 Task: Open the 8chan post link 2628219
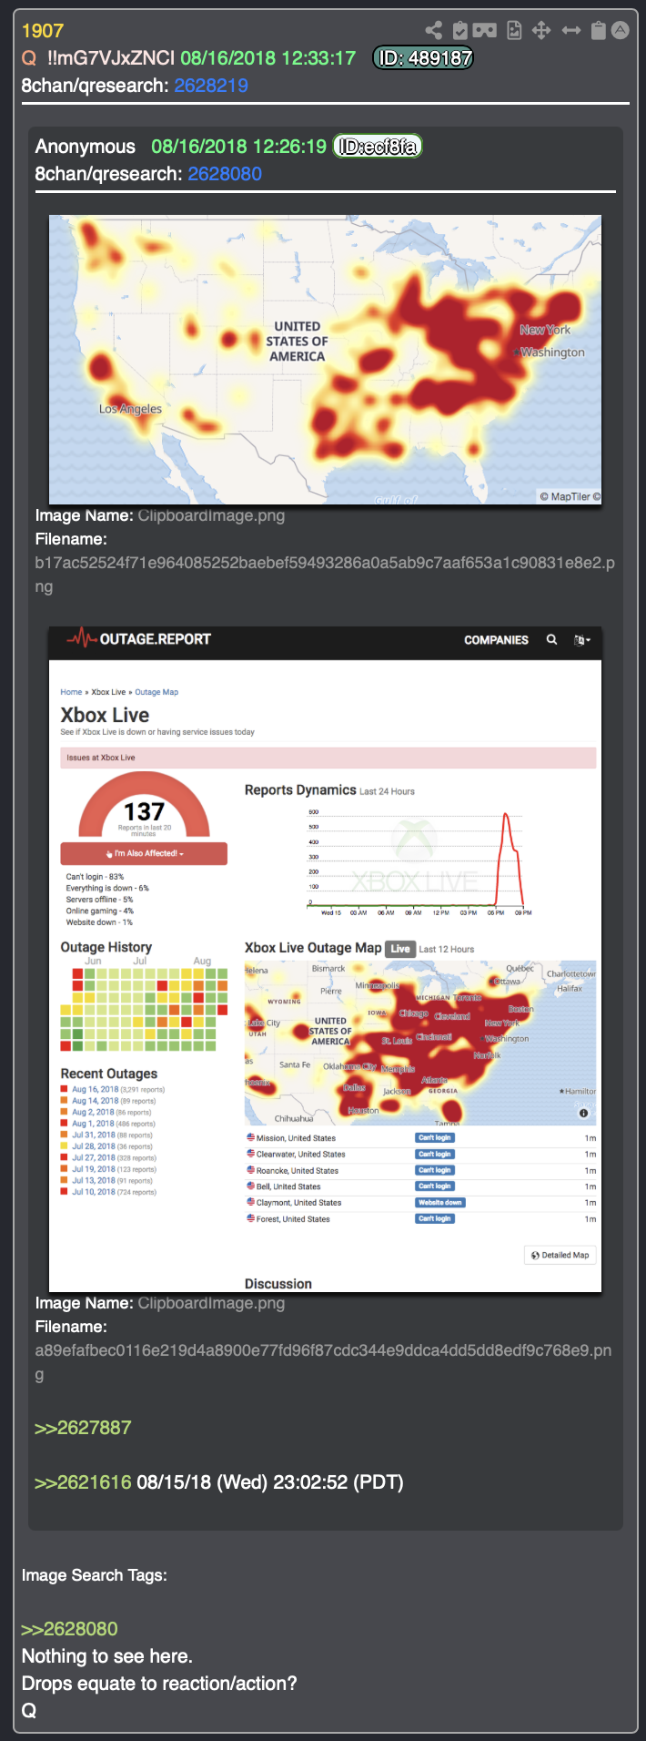tap(211, 86)
